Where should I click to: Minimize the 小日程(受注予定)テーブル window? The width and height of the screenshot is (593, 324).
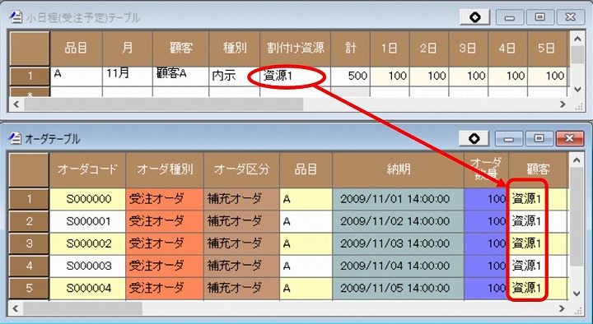point(510,17)
